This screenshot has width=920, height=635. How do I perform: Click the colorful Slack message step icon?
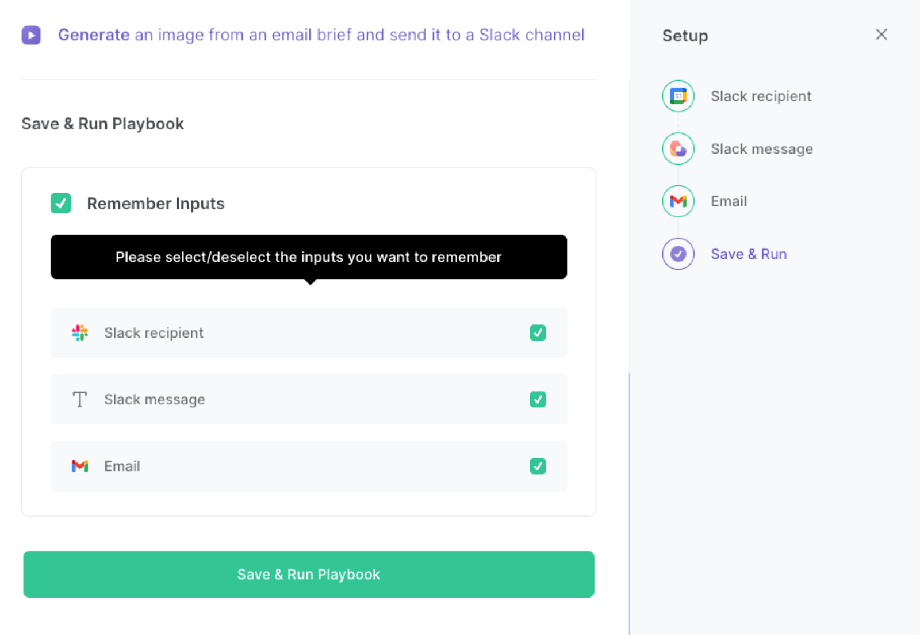click(678, 148)
